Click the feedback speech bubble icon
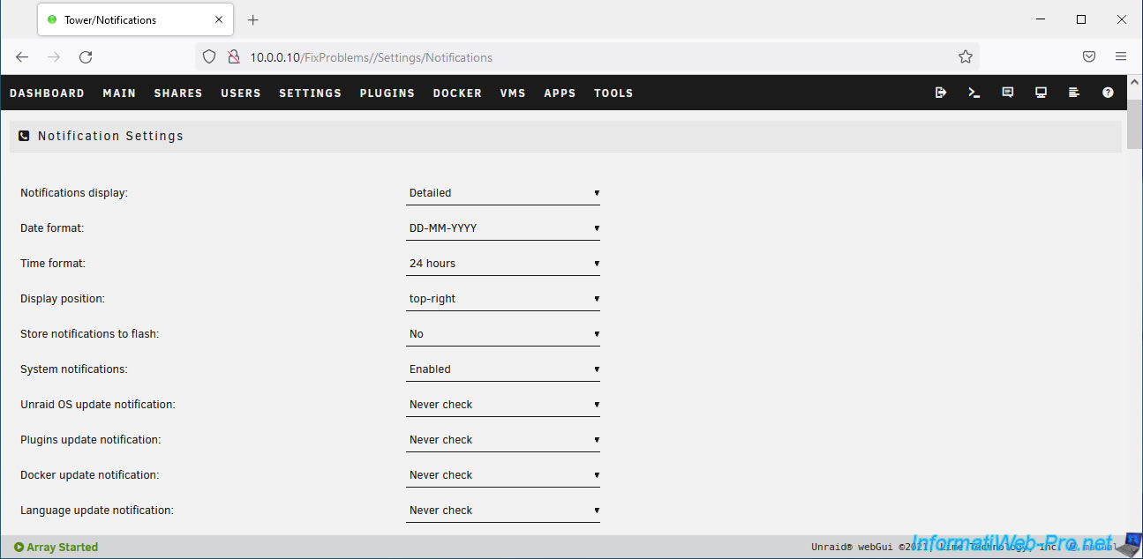1143x559 pixels. (1008, 93)
